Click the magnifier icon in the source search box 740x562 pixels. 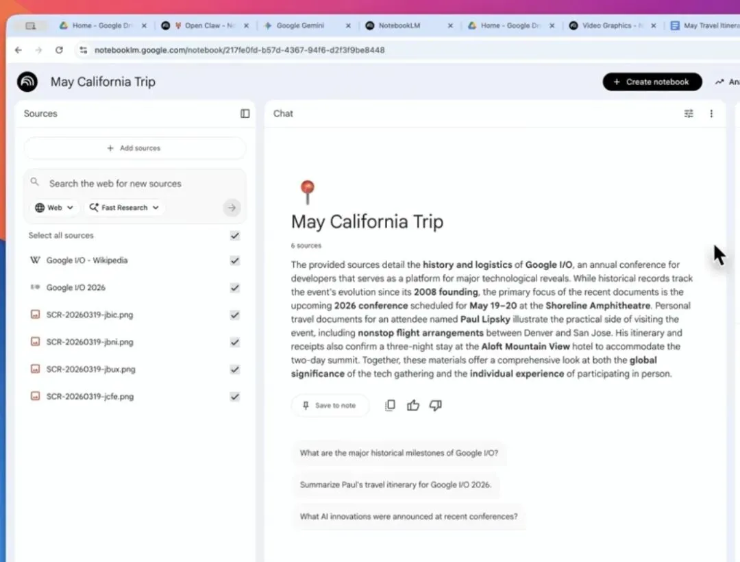34,182
